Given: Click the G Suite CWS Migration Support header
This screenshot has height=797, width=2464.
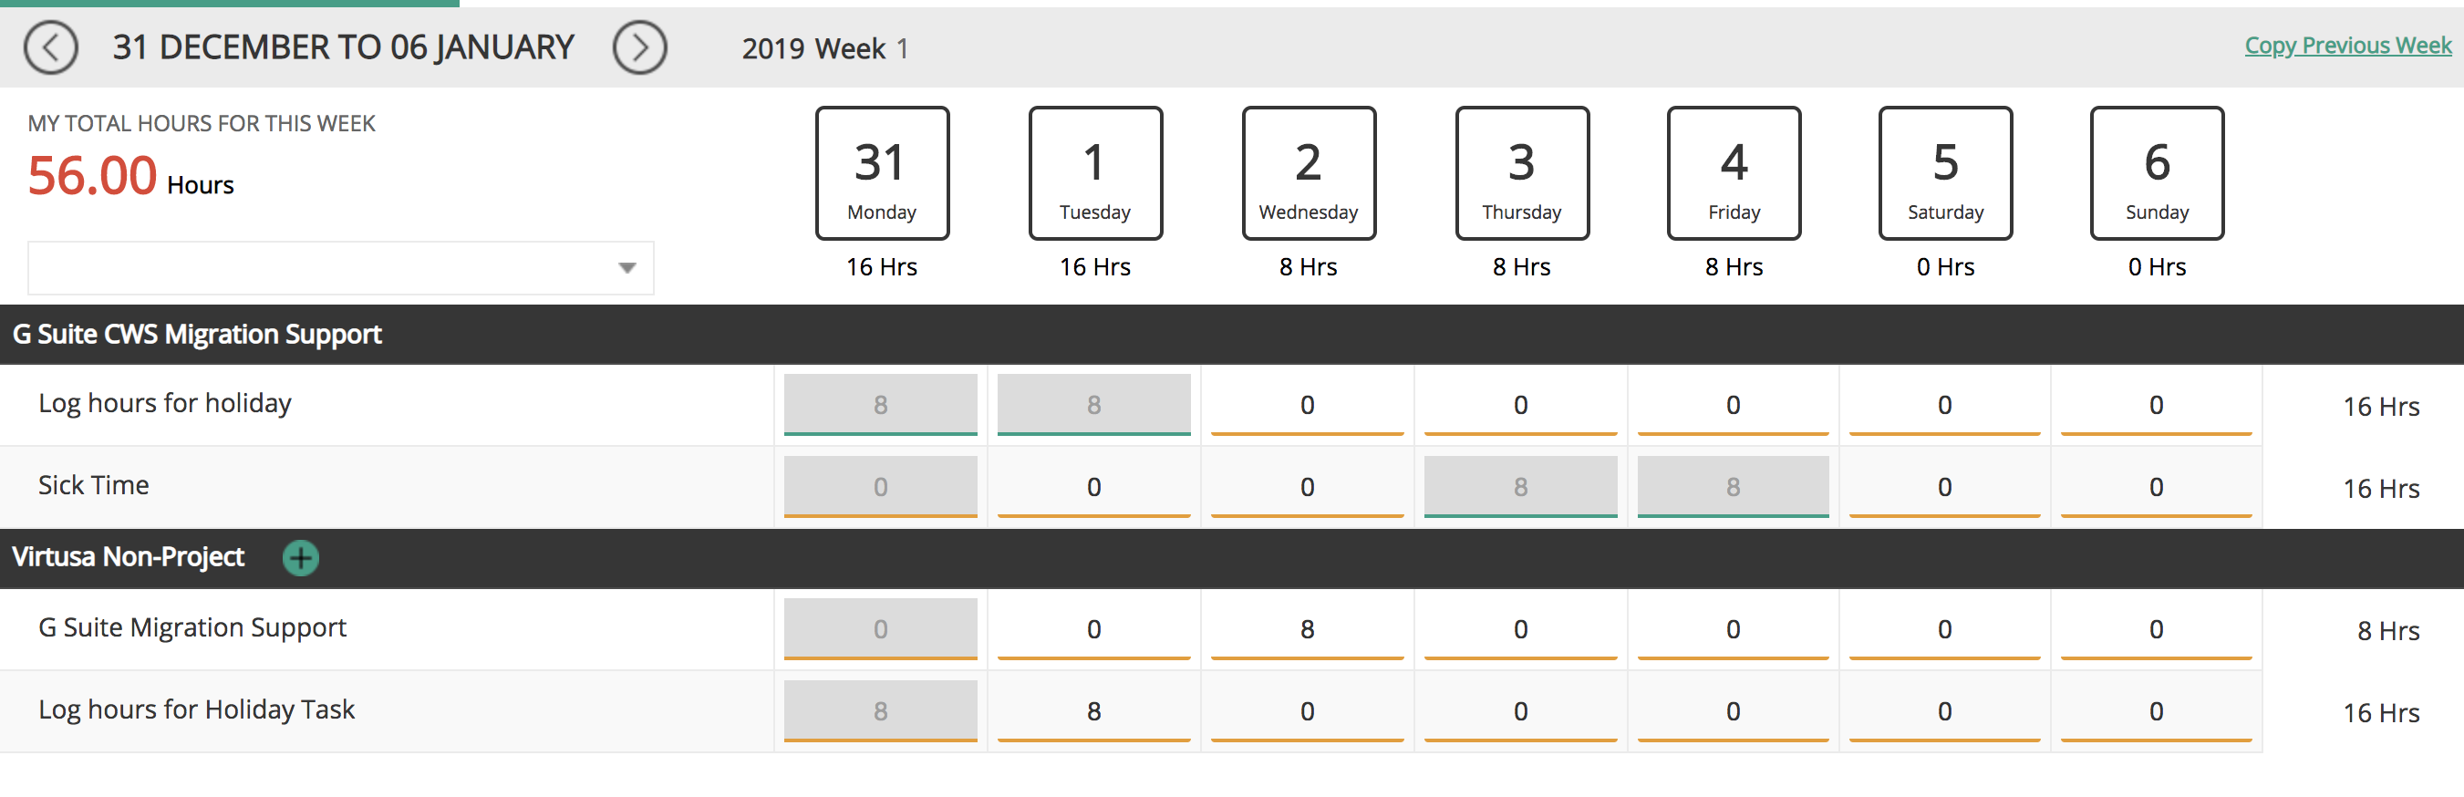Looking at the screenshot, I should pyautogui.click(x=197, y=335).
